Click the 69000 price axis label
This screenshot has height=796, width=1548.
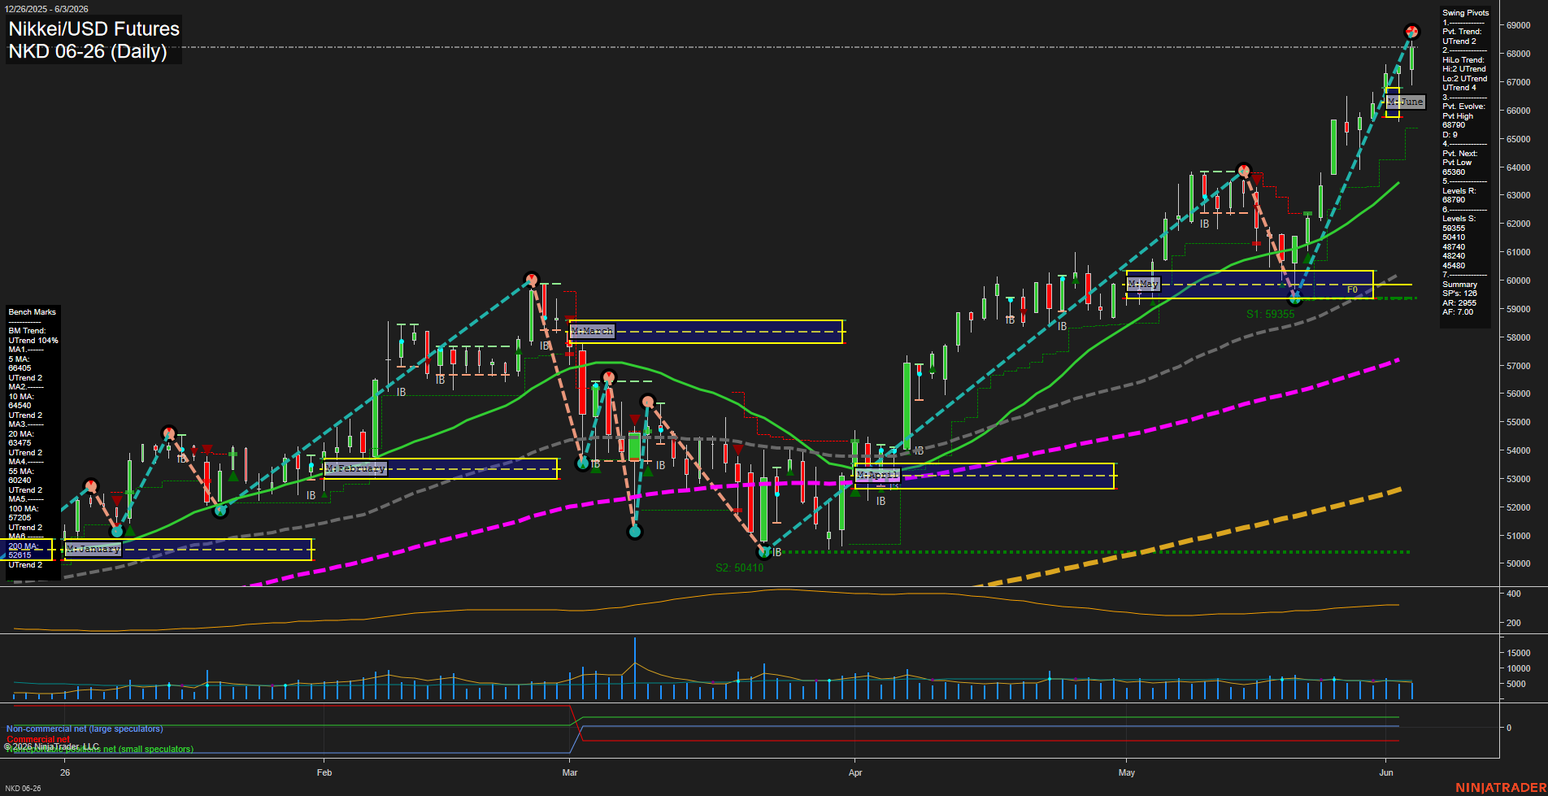(x=1518, y=26)
